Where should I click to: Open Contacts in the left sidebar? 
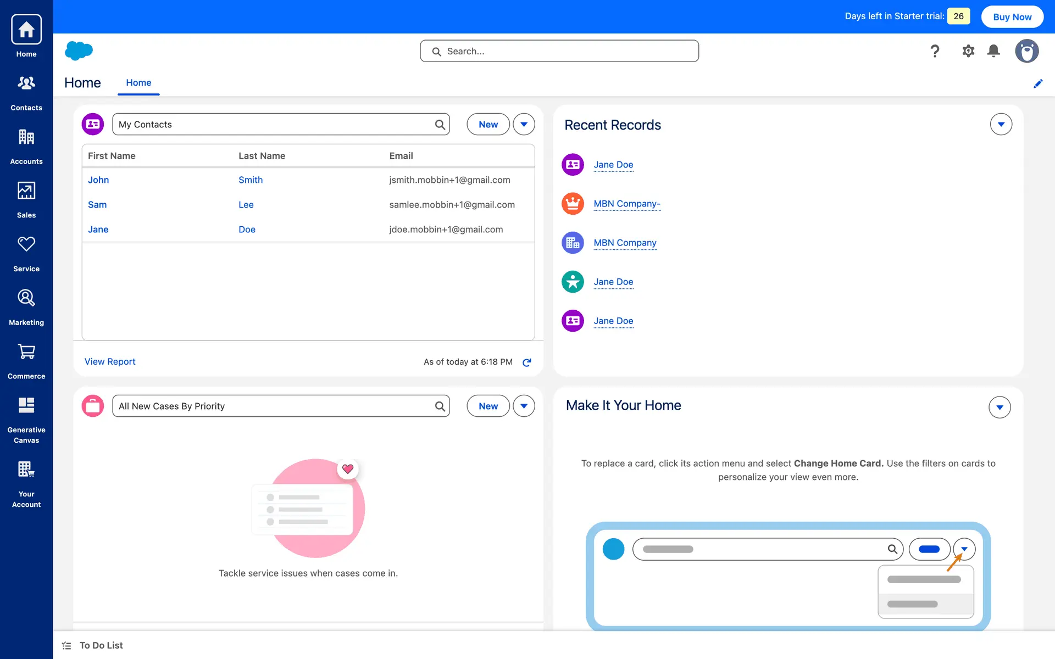coord(26,92)
